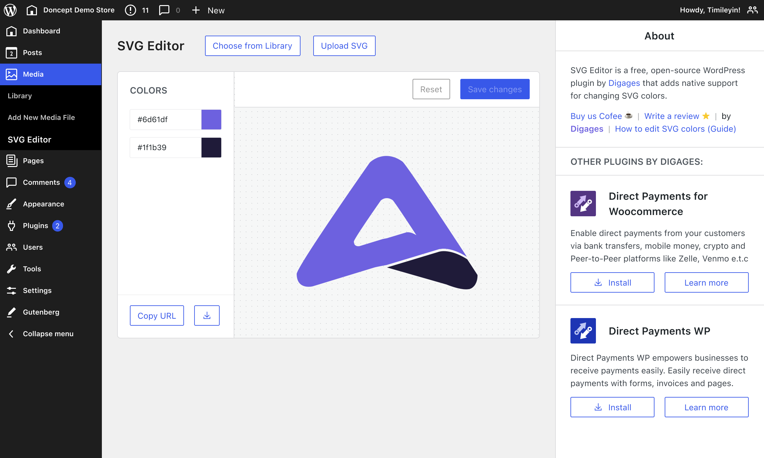Click the user avatar icon beside Howdy
Image resolution: width=764 pixels, height=458 pixels.
pos(753,10)
